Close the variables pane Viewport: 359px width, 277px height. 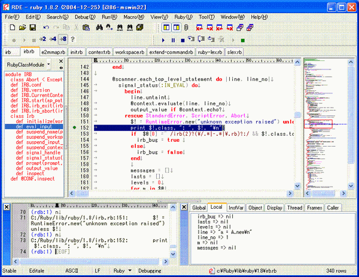[184, 207]
